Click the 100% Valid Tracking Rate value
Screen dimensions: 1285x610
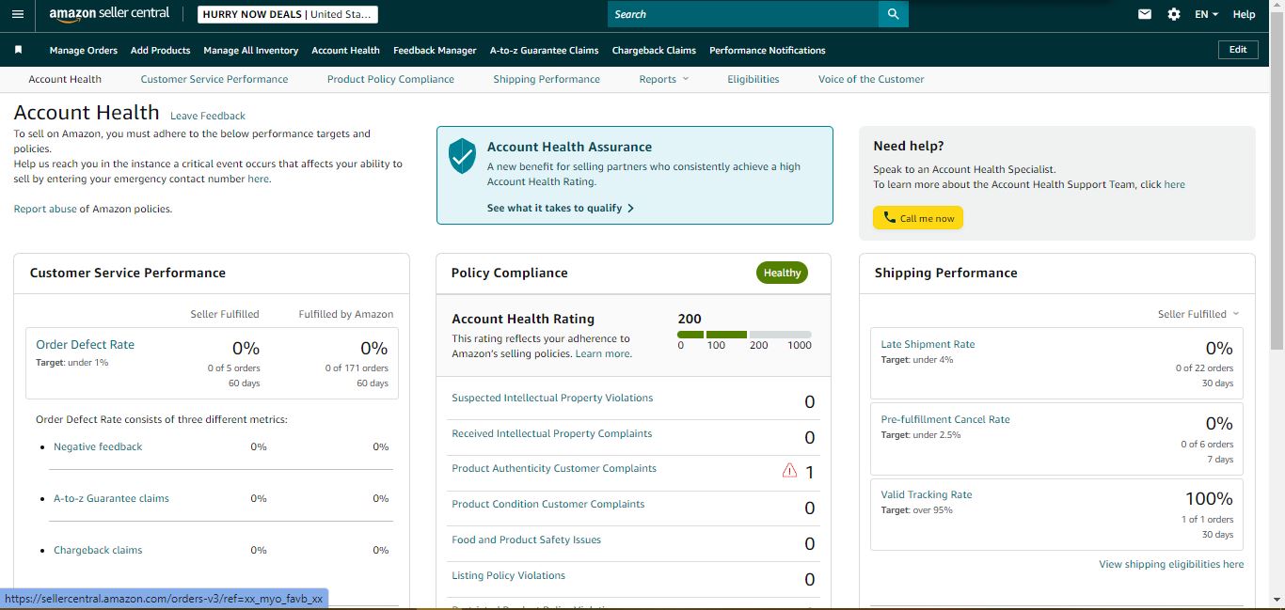point(1209,498)
